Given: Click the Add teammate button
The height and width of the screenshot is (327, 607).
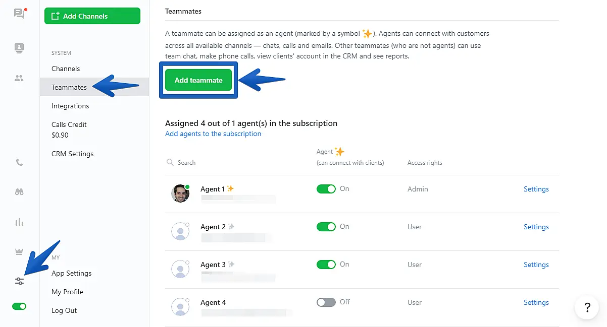Looking at the screenshot, I should point(198,80).
